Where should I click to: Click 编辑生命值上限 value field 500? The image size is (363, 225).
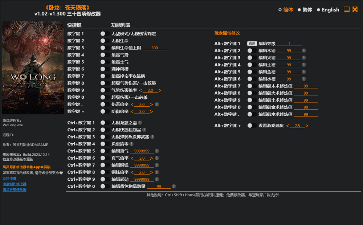click(x=154, y=48)
